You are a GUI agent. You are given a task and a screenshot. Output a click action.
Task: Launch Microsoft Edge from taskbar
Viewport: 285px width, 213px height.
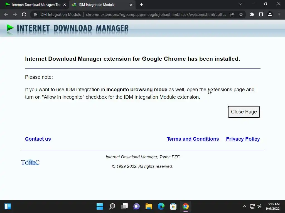pyautogui.click(x=161, y=206)
